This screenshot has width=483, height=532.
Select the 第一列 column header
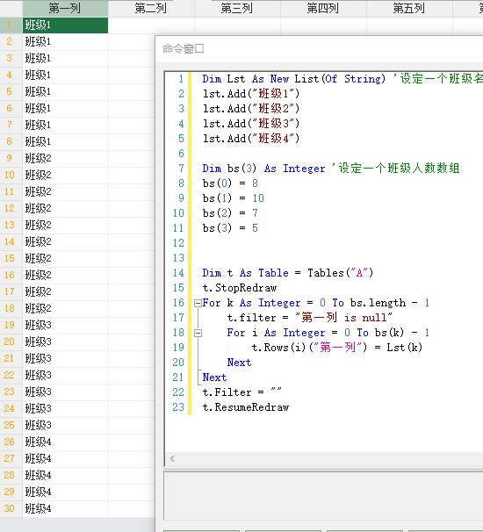[x=65, y=8]
